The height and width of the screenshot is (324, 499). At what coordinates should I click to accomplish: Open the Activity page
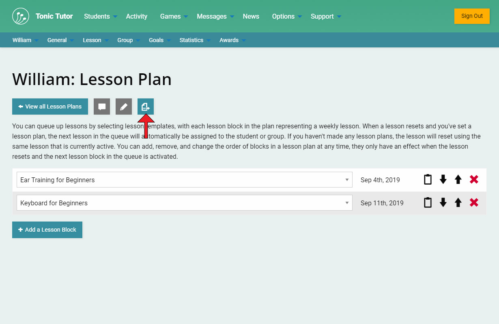pyautogui.click(x=137, y=16)
